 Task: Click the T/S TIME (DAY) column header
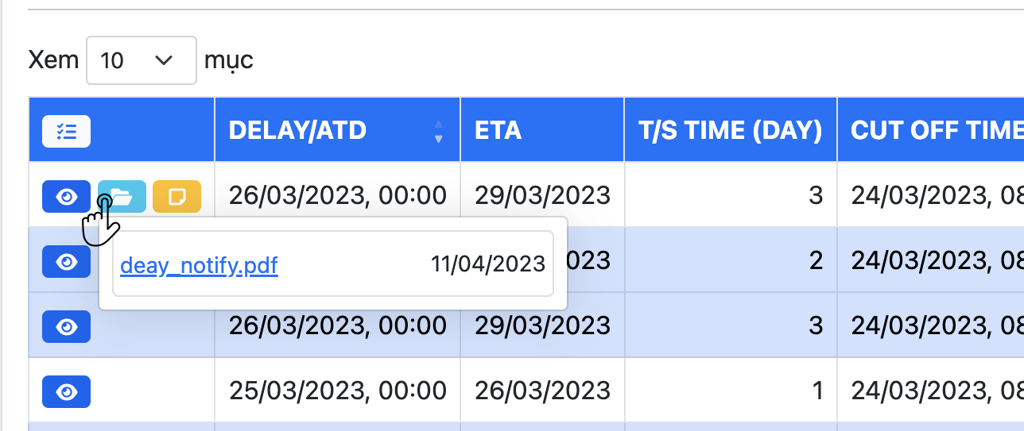tap(730, 130)
